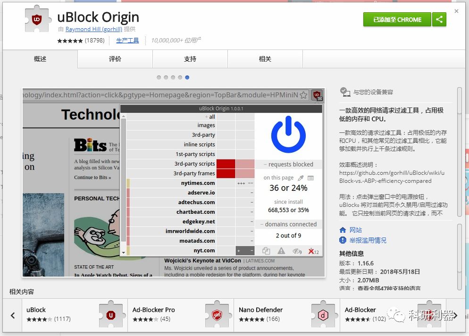Click the popups blocking icon in popup footer
This screenshot has width=469, height=336.
point(266,251)
